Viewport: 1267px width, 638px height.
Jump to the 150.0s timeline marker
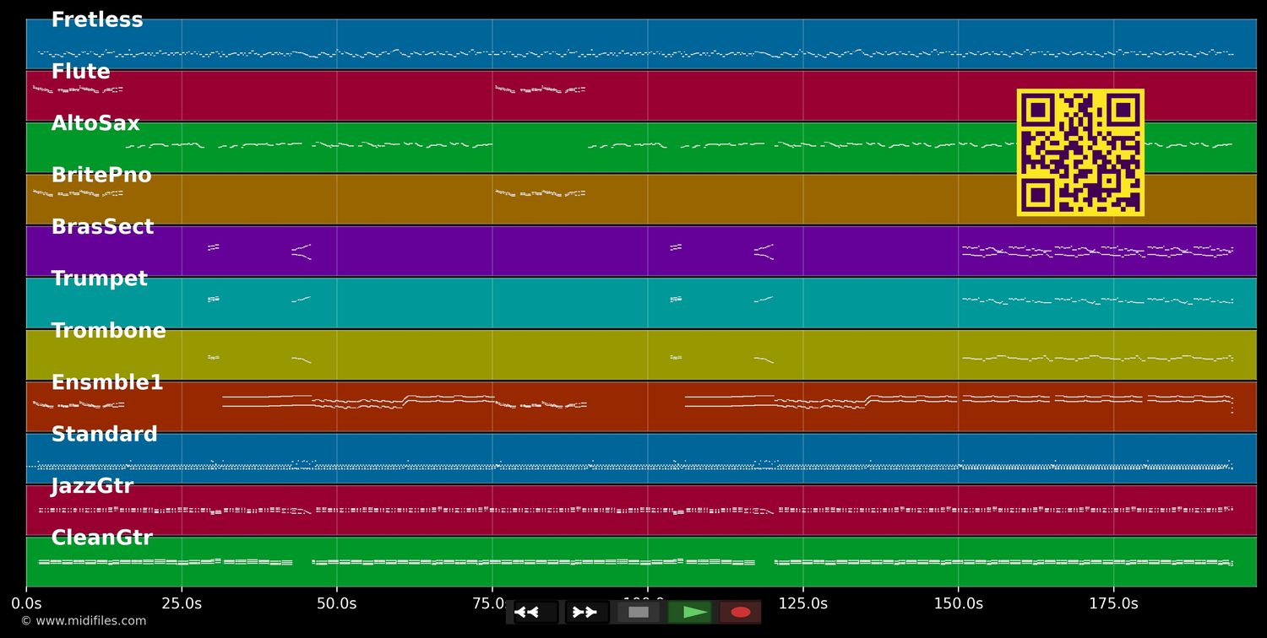coord(958,603)
